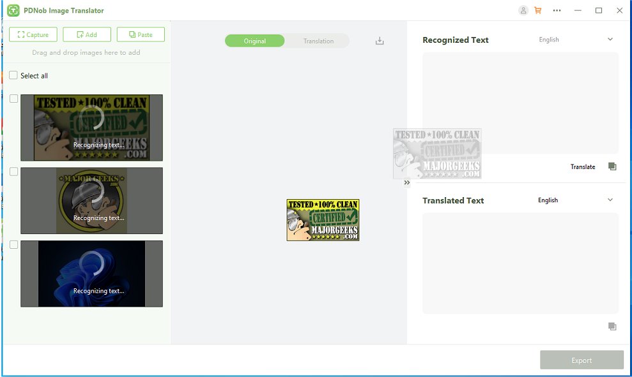Viewport: 632px width, 377px height.
Task: Click the MajorGeeks image in the preview area
Action: [323, 219]
